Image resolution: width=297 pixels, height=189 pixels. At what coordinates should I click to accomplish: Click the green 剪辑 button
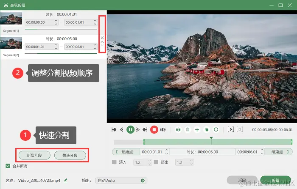276,180
